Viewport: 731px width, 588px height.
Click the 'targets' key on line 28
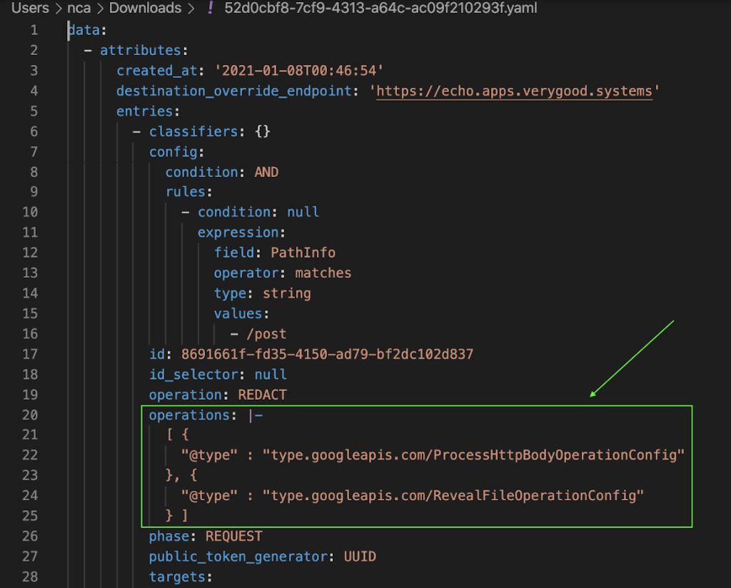[x=177, y=577]
